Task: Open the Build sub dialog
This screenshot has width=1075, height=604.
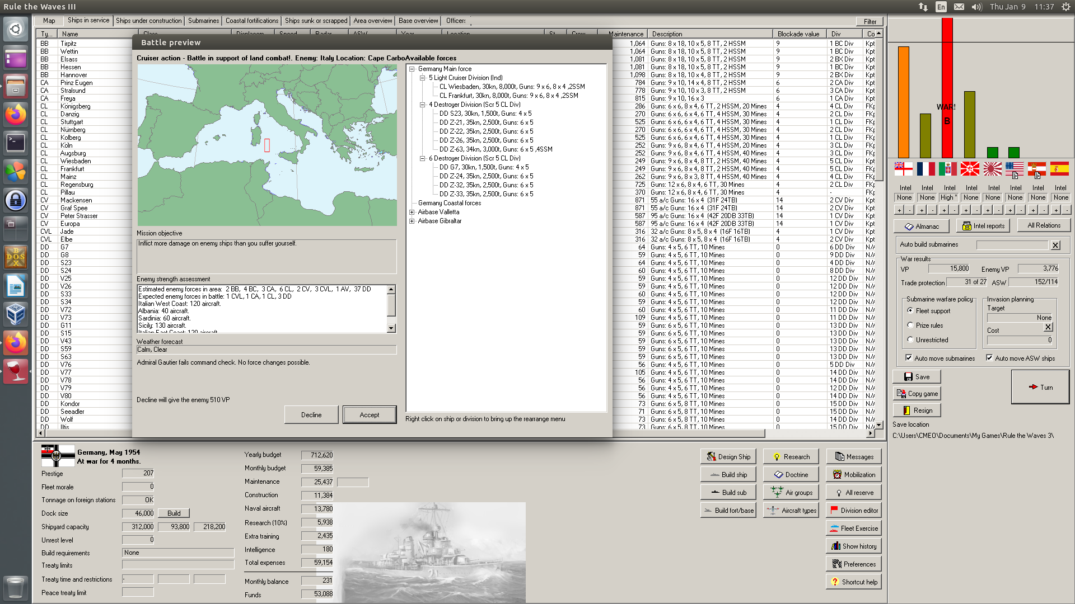Action: click(x=728, y=492)
